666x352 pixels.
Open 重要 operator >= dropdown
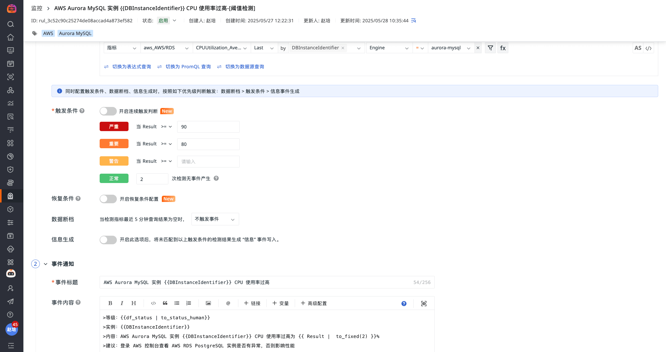(x=166, y=144)
